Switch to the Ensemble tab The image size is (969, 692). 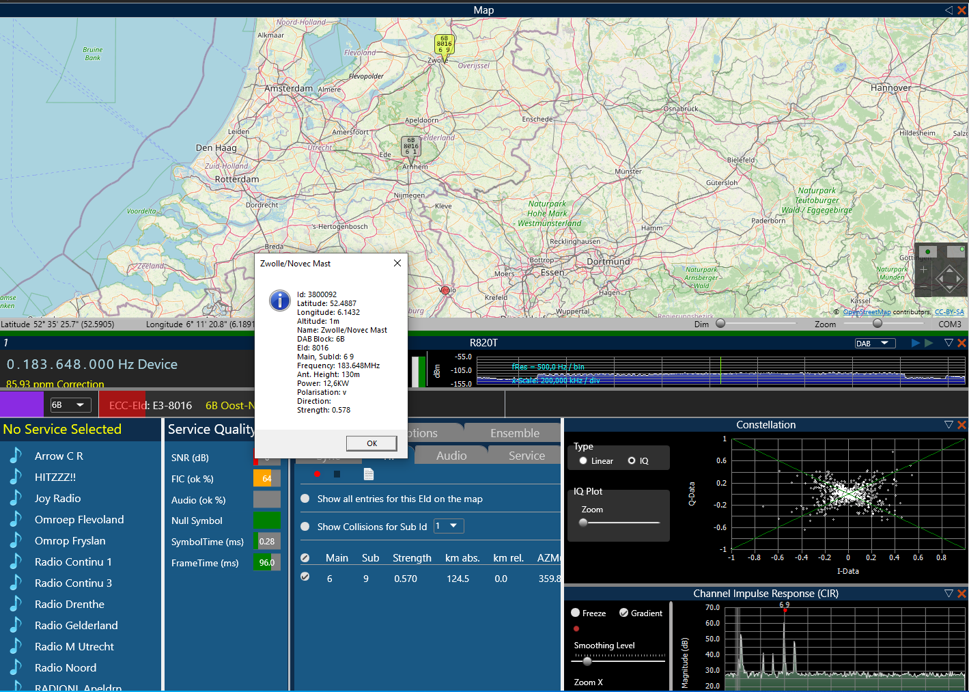[514, 433]
